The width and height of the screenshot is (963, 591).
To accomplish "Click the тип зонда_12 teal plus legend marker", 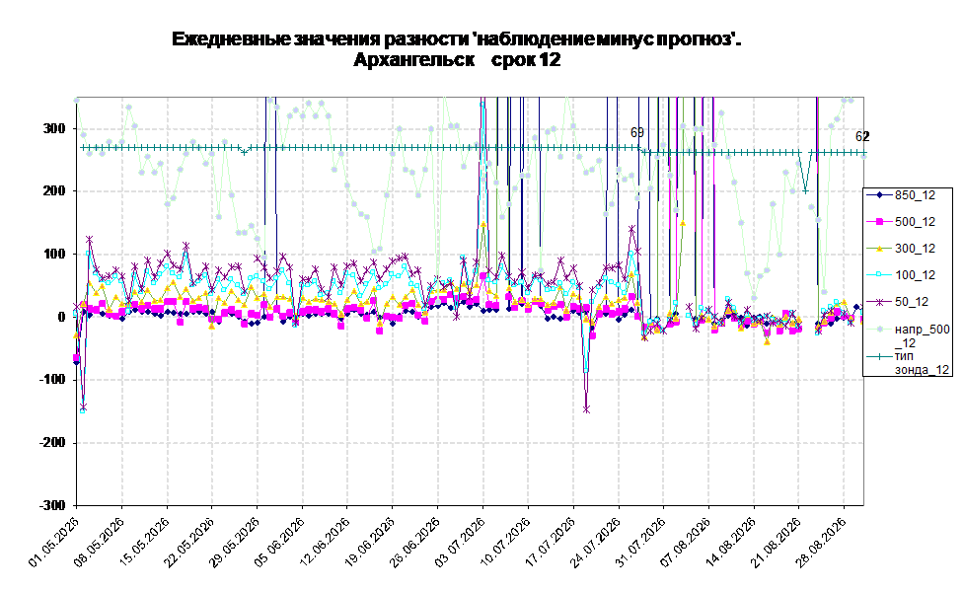I will (x=879, y=356).
